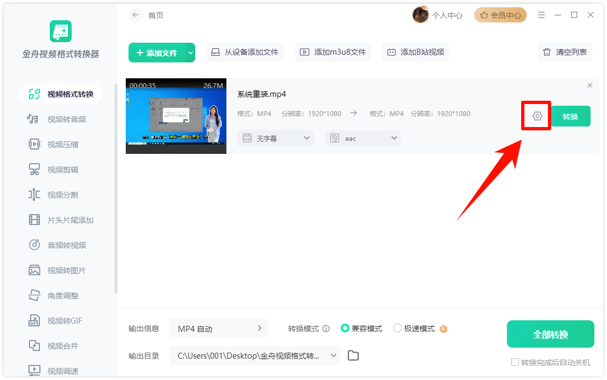
Task: Start converting with the 转换 button
Action: 570,116
